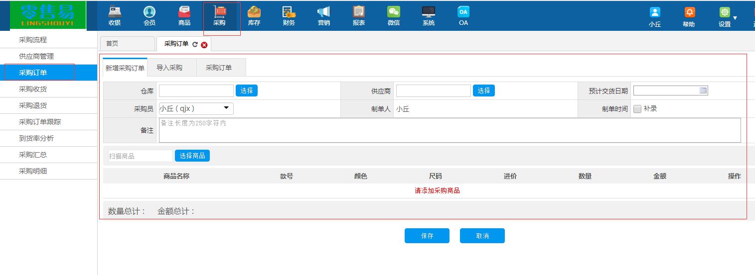Open the date picker calendar icon
Image resolution: width=755 pixels, height=275 pixels.
703,91
